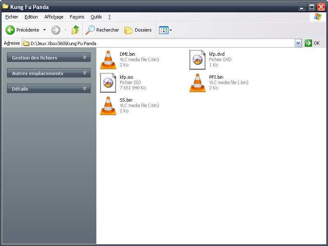
Task: Open the forward history dropdown arrow
Action: [x=65, y=30]
